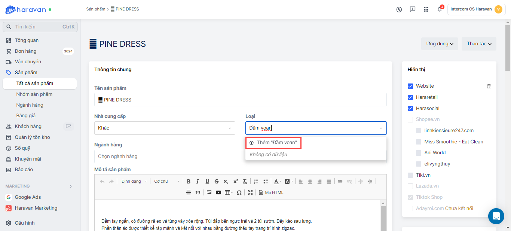Uncheck the Website display checkbox
511x231 pixels.
(410, 86)
